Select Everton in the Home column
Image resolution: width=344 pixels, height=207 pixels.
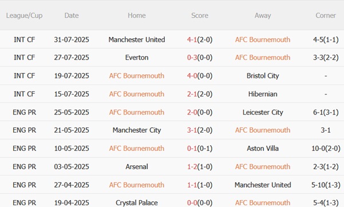pos(137,58)
